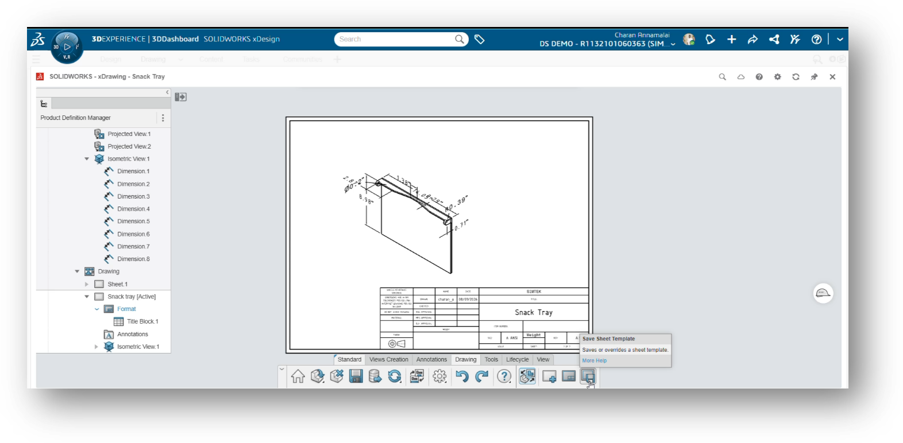The height and width of the screenshot is (443, 903).
Task: Open the collaboration network icon in the top bar
Action: 774,39
